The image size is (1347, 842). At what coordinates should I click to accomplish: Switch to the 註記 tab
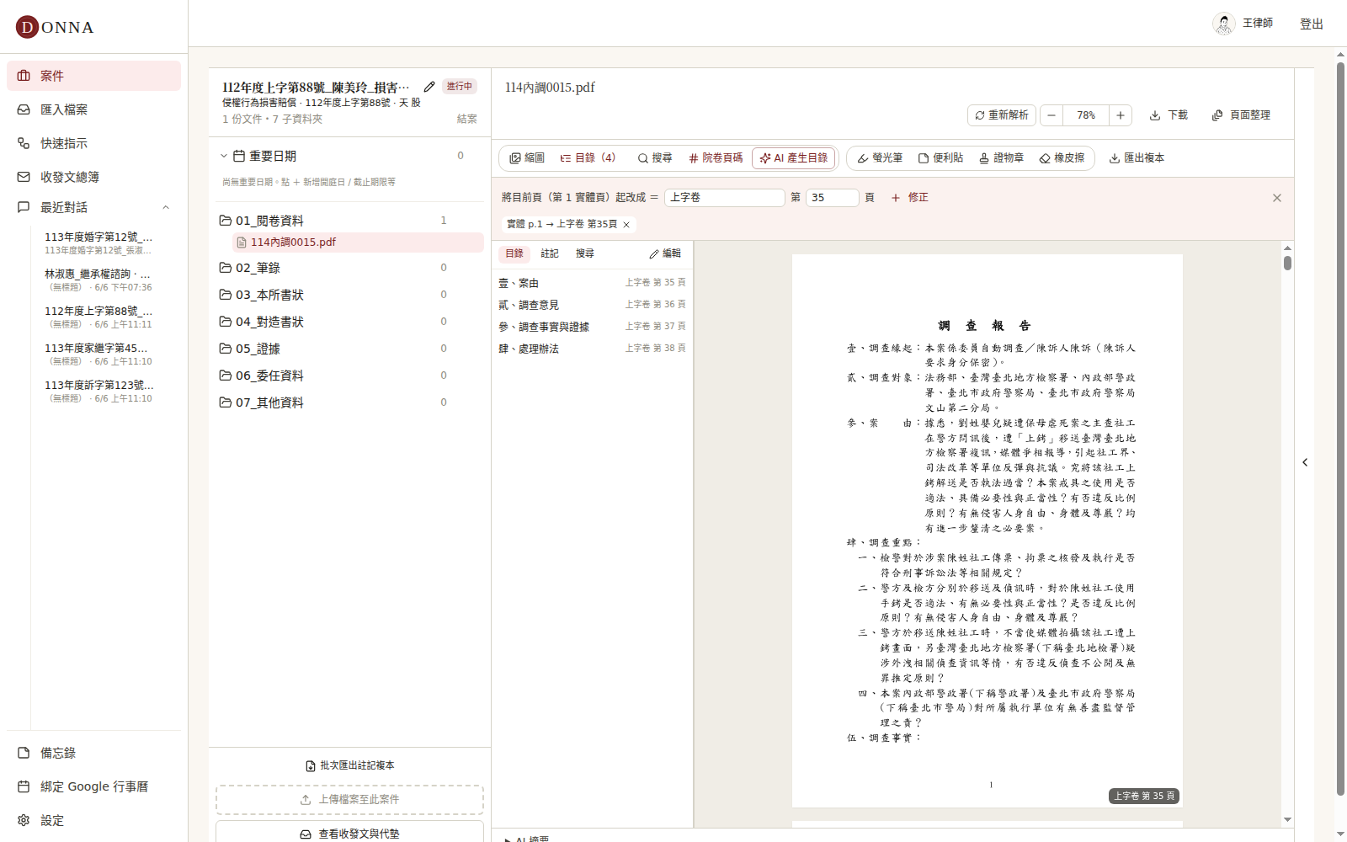(x=550, y=253)
